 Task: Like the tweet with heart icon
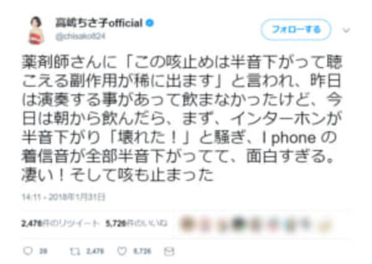tap(122, 251)
